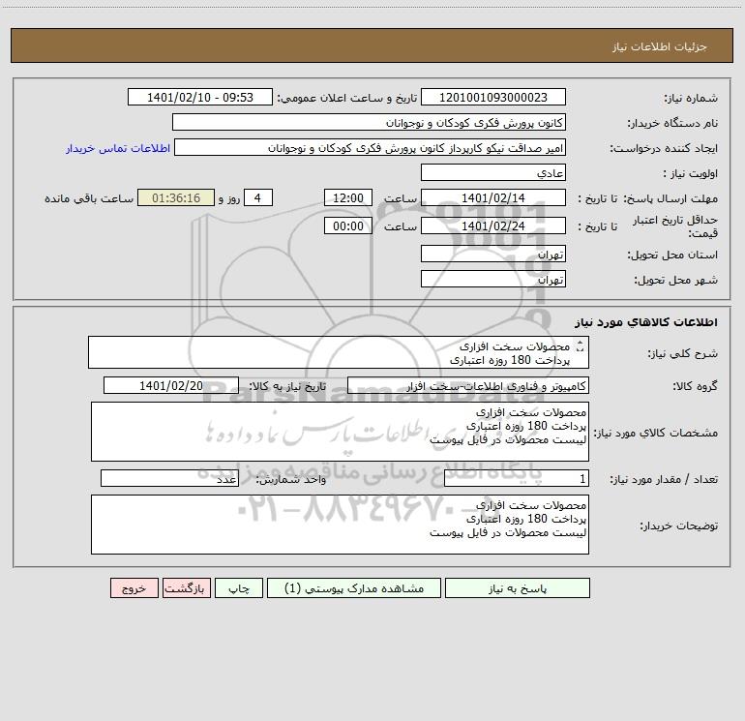Click the 'پاسخ به نیاز' button
Screen dimensions: 745x721
point(518,587)
